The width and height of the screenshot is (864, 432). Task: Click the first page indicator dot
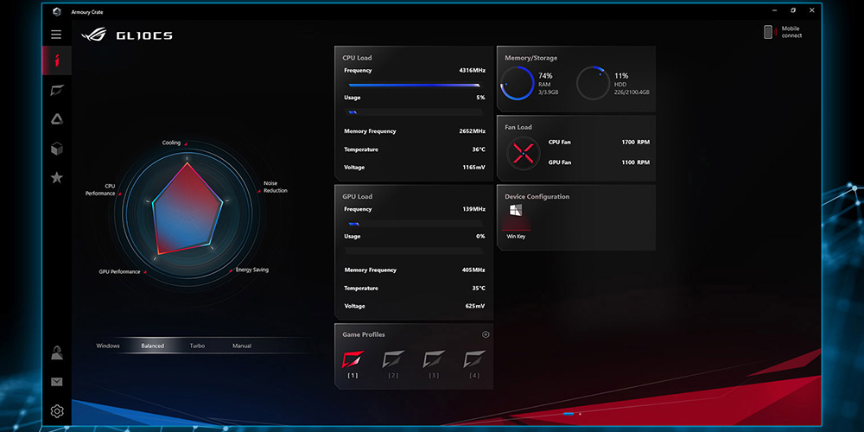click(569, 414)
